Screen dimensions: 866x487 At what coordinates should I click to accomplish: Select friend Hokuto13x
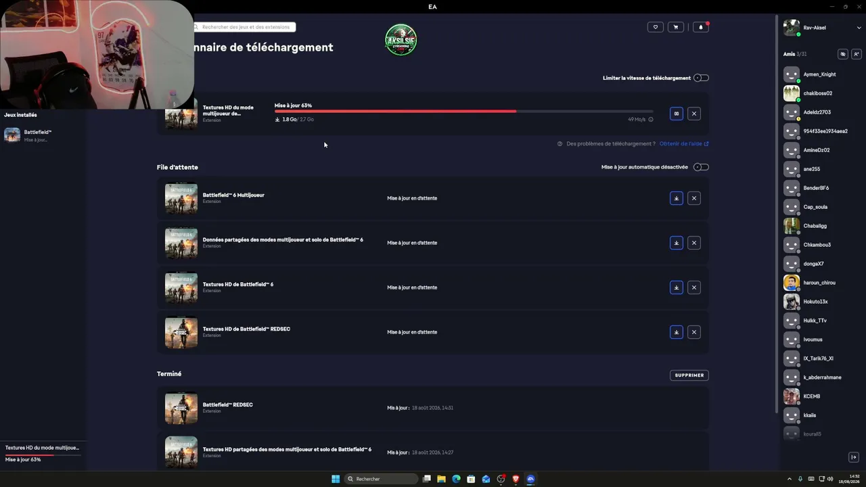815,302
